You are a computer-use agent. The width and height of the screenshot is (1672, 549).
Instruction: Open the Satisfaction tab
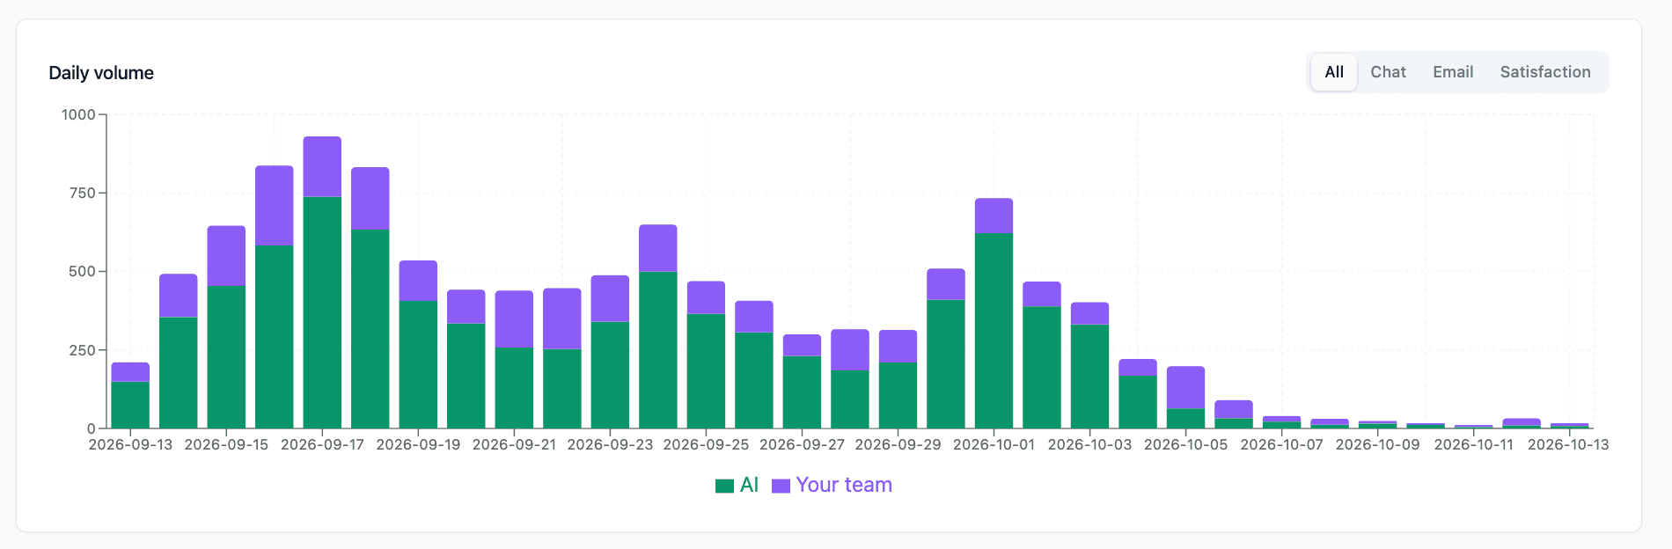tap(1545, 72)
